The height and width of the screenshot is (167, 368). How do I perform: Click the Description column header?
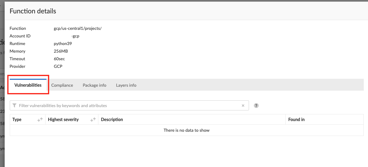[x=112, y=120]
